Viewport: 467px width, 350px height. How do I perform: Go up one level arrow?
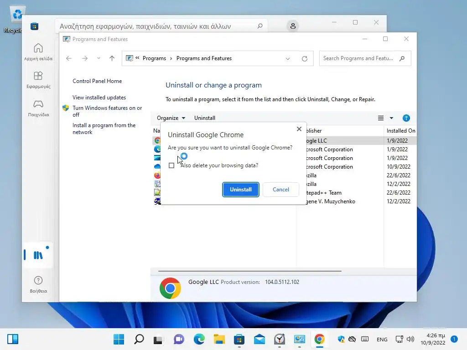[x=112, y=58]
